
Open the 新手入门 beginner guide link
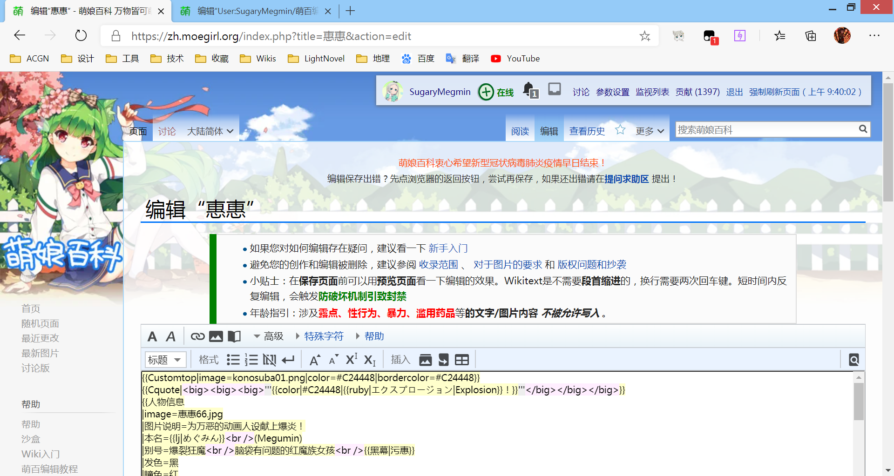[447, 248]
